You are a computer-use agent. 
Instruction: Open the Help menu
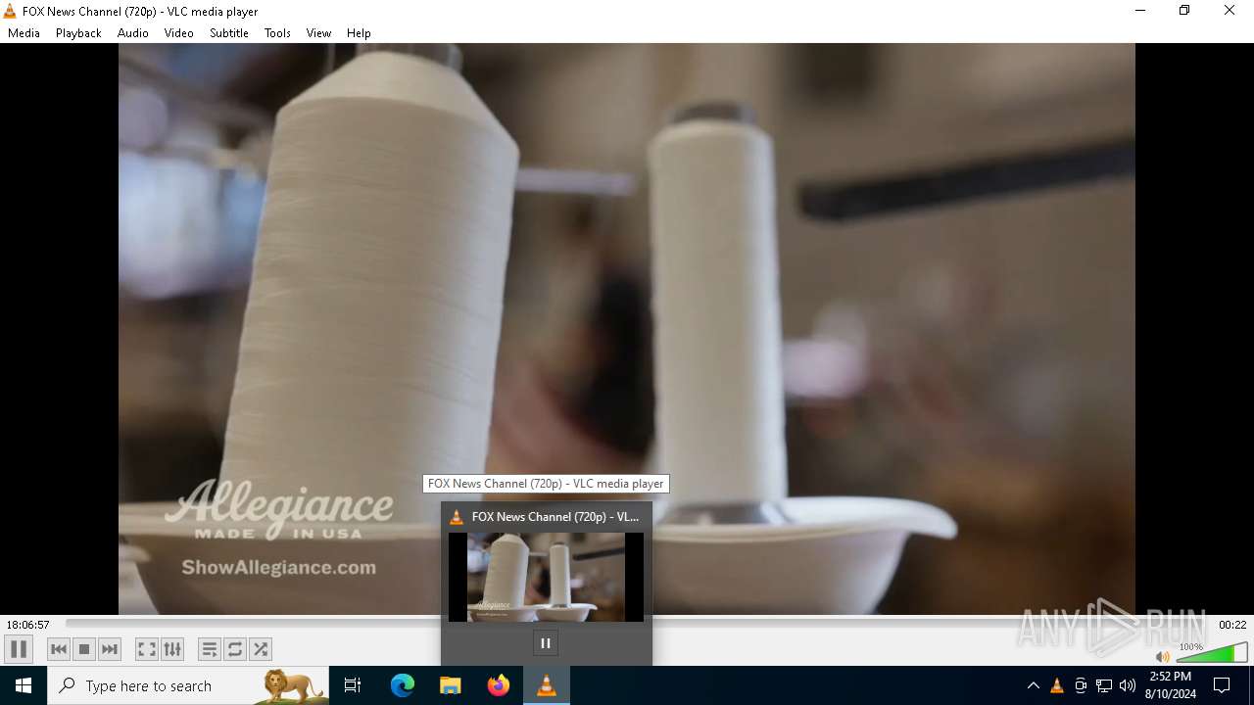click(x=359, y=33)
